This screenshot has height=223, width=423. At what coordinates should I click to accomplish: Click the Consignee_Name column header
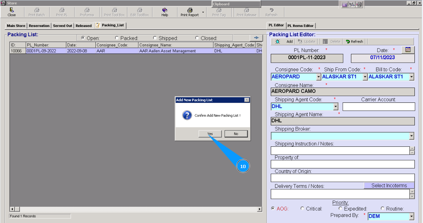point(176,45)
